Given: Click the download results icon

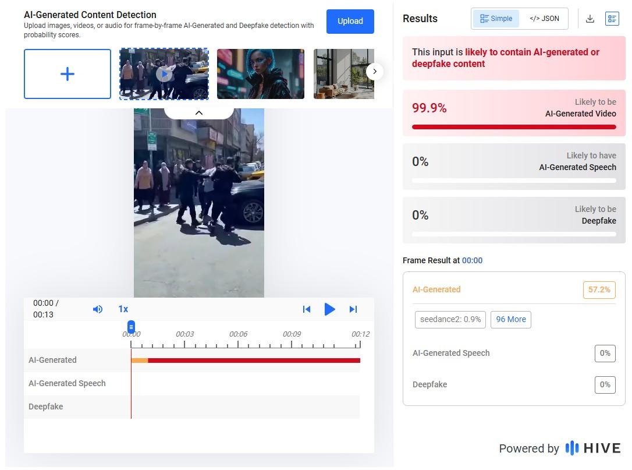Looking at the screenshot, I should (590, 19).
